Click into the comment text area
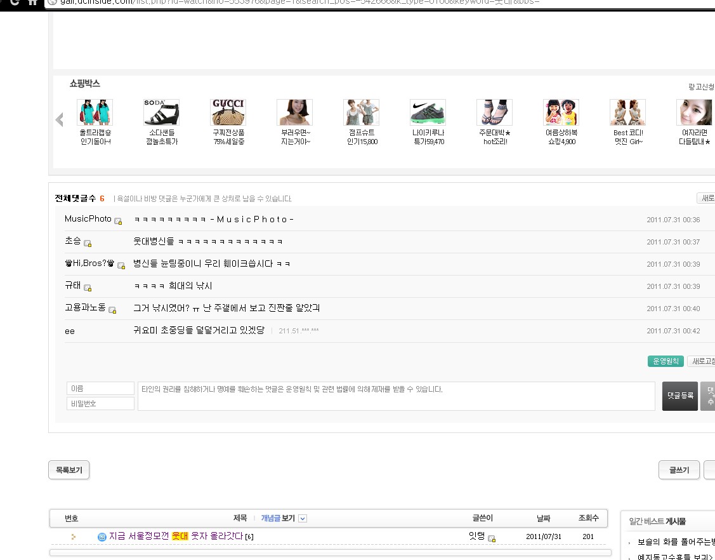The image size is (715, 560). (397, 396)
